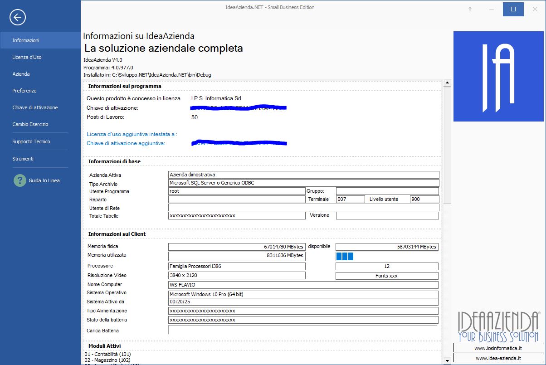Focus the Utente Programma field containing root

click(237, 191)
